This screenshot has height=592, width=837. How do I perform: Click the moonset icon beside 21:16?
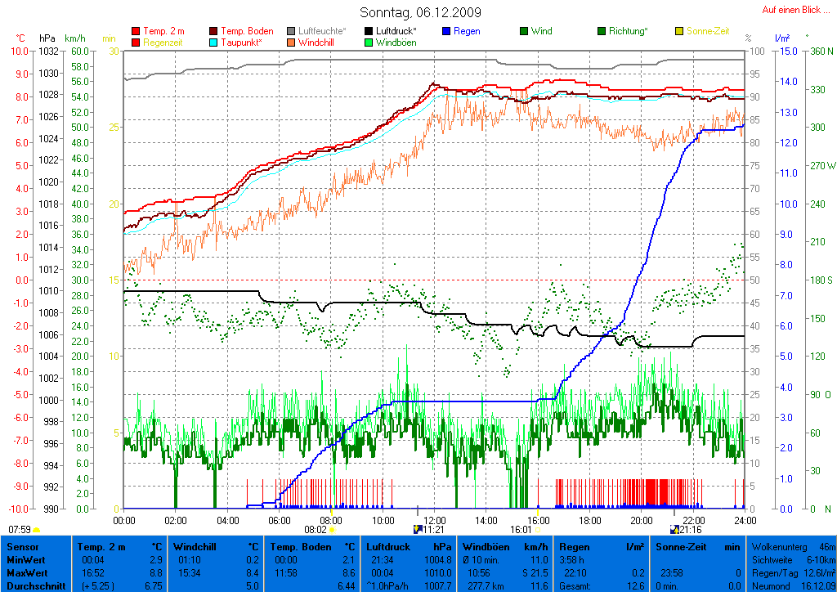click(x=674, y=530)
